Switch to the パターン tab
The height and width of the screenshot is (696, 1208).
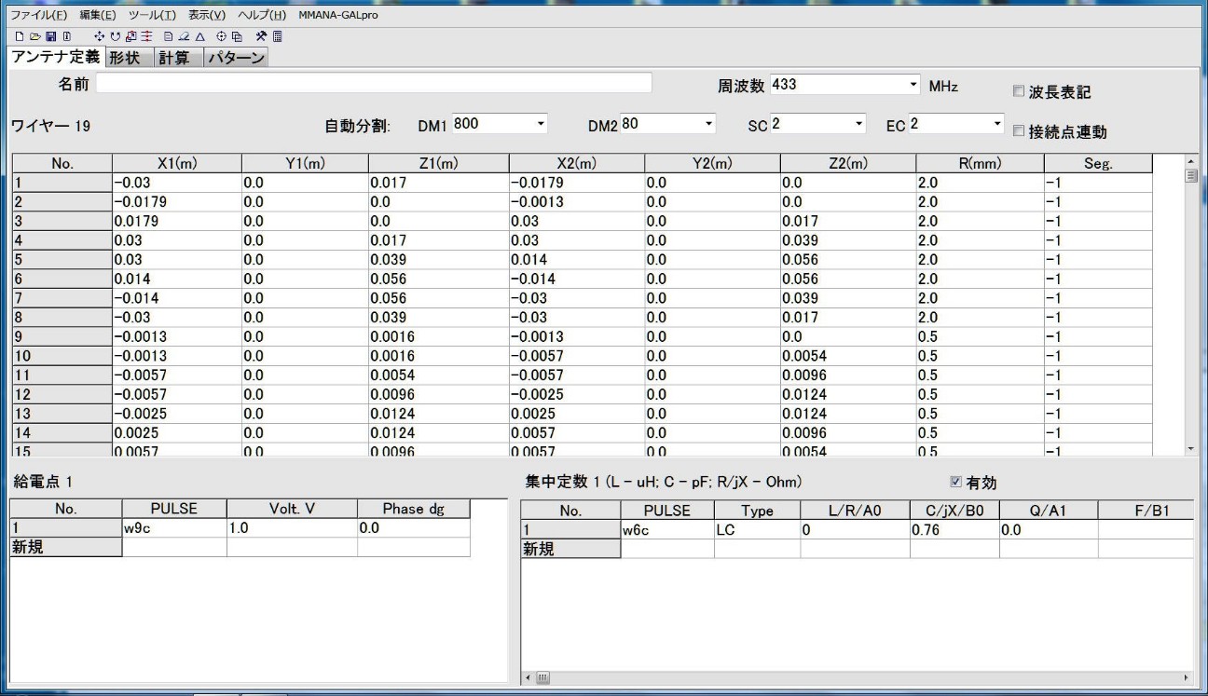236,57
